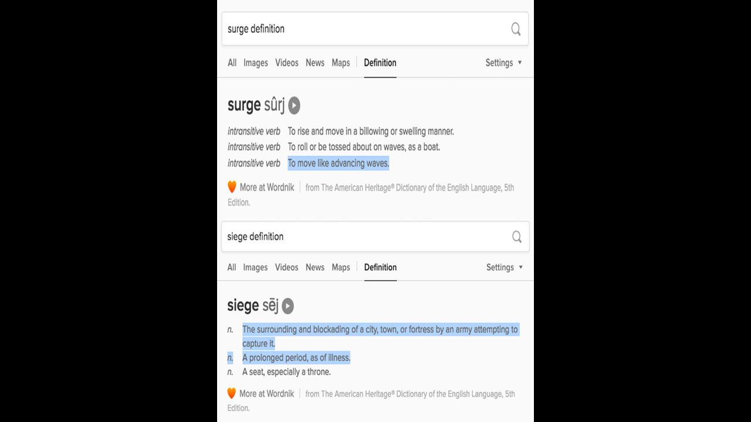The width and height of the screenshot is (751, 422).
Task: Switch to Images tab in surge results
Action: tap(255, 63)
